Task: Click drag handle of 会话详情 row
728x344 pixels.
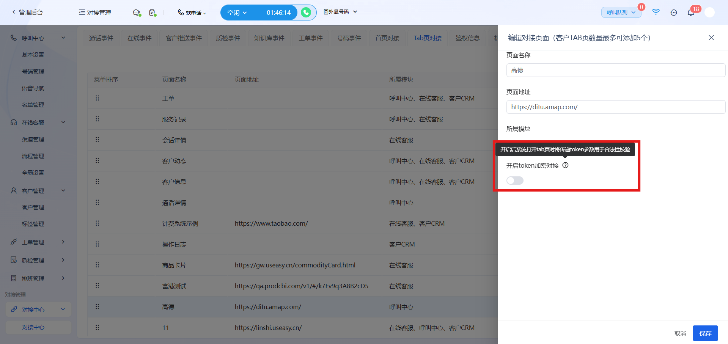Action: click(97, 140)
